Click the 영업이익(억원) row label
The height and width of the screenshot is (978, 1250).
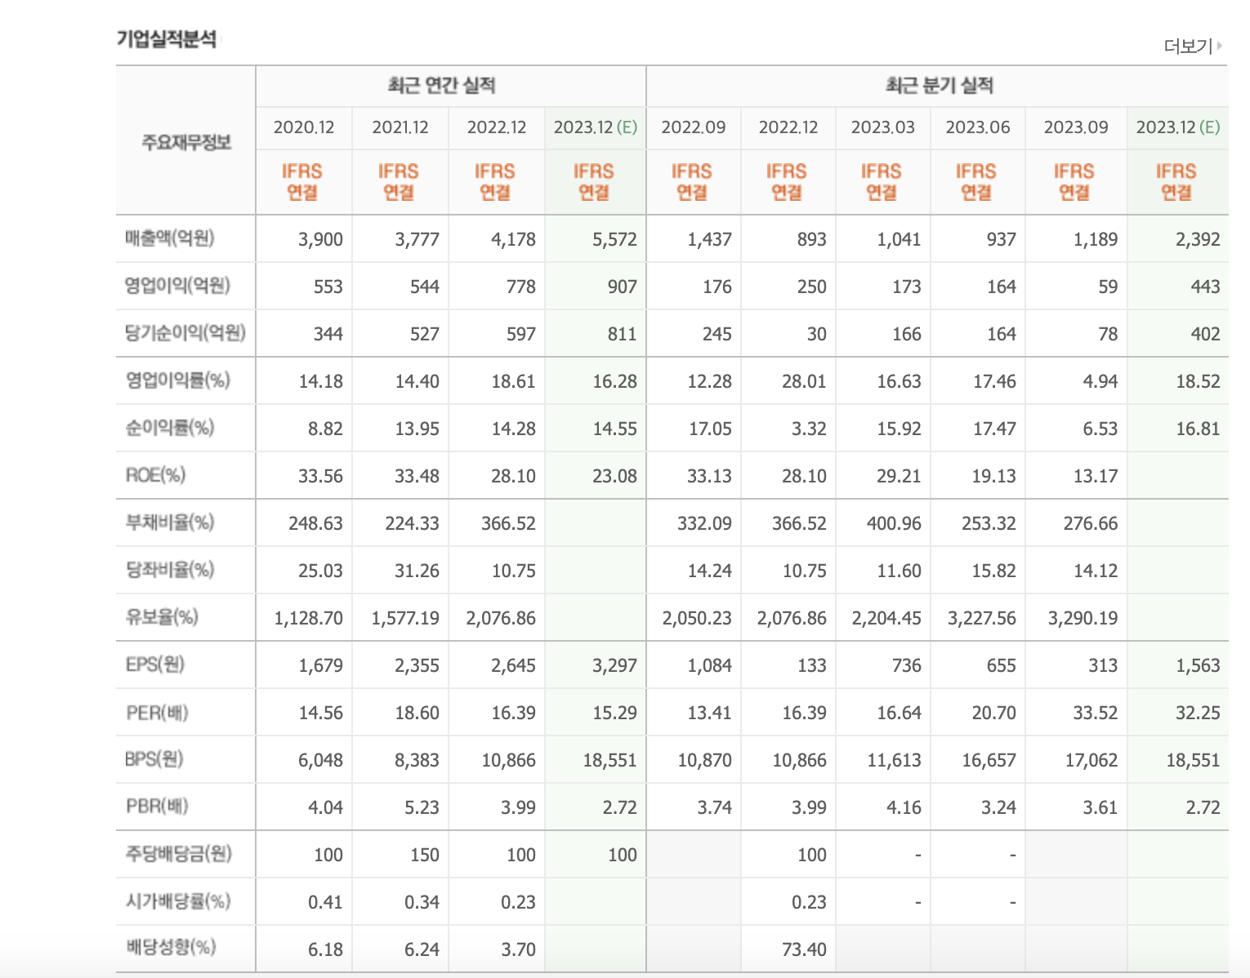click(x=177, y=286)
